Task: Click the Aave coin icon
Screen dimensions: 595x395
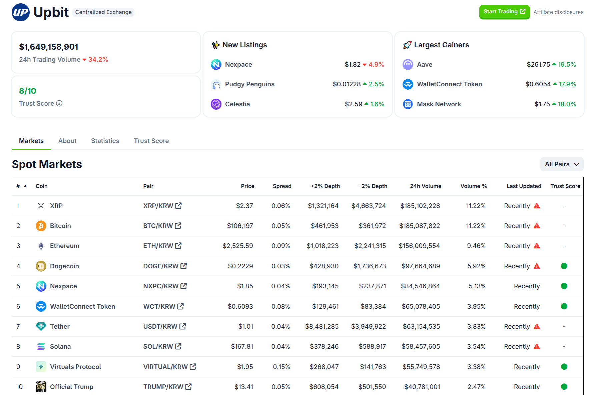Action: click(x=408, y=64)
